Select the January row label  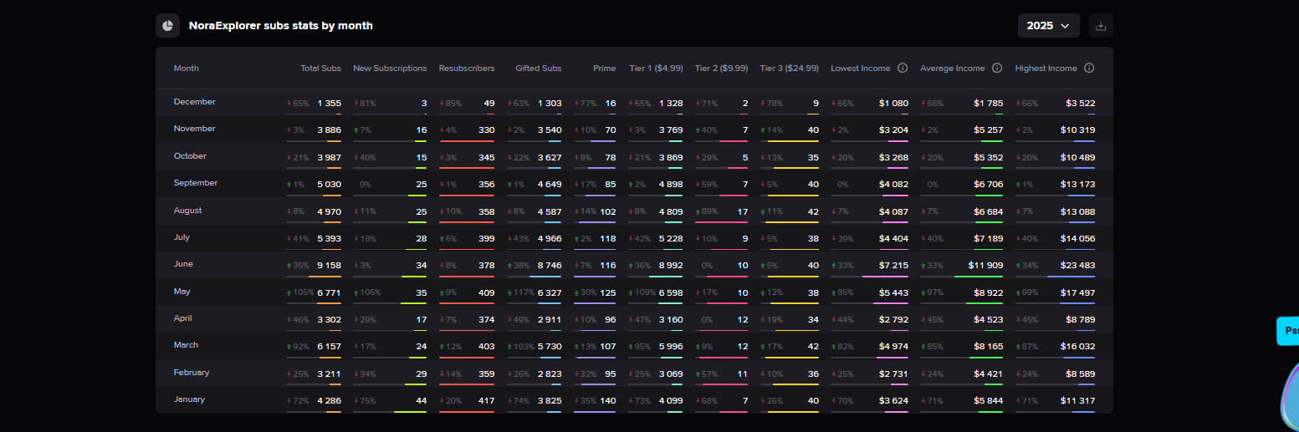(x=189, y=399)
